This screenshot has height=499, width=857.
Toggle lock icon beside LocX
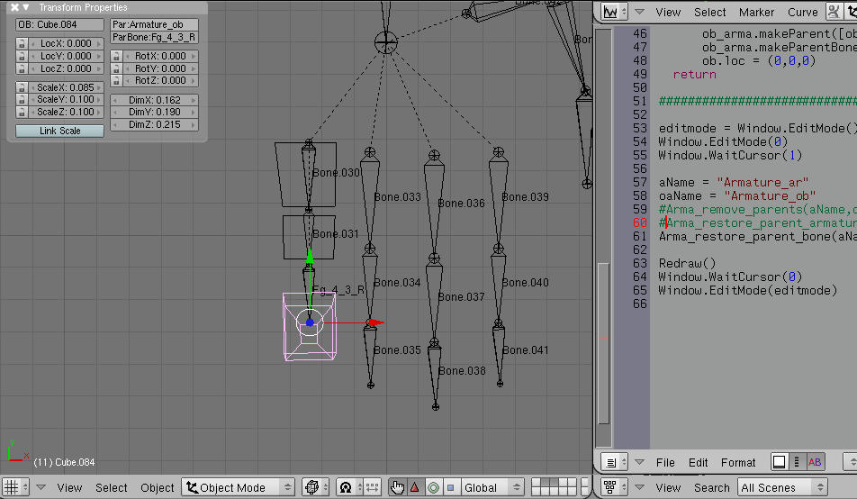point(22,43)
